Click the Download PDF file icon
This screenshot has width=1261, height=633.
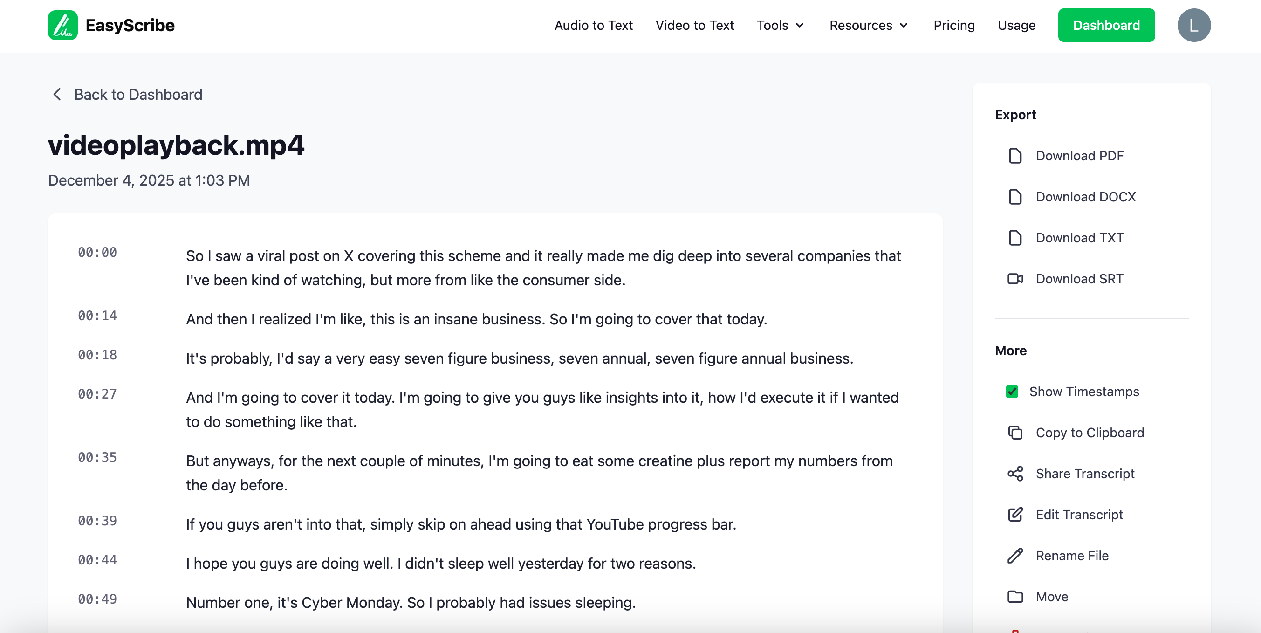pyautogui.click(x=1015, y=156)
